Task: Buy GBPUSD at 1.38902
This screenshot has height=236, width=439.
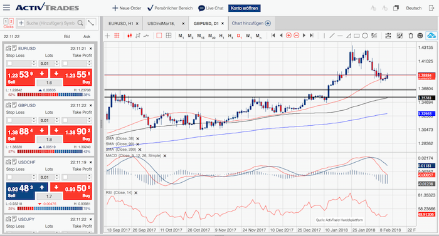Action: pyautogui.click(x=77, y=134)
